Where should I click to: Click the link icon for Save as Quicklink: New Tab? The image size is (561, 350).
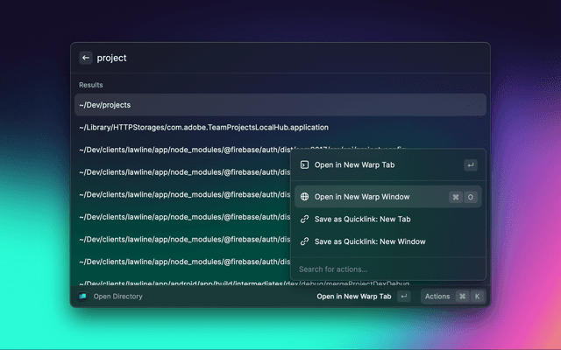pyautogui.click(x=304, y=219)
